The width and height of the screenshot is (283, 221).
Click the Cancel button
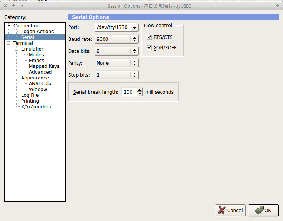(x=230, y=210)
